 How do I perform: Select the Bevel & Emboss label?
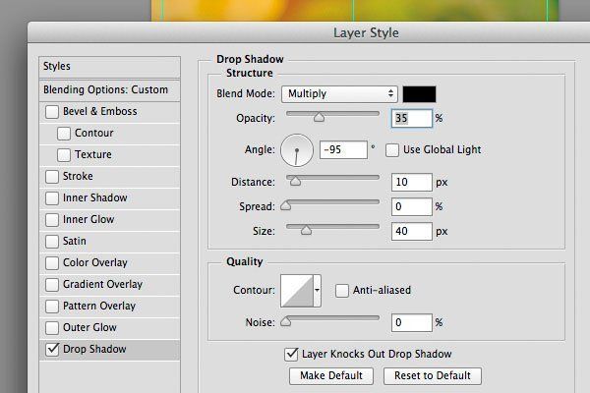point(99,112)
